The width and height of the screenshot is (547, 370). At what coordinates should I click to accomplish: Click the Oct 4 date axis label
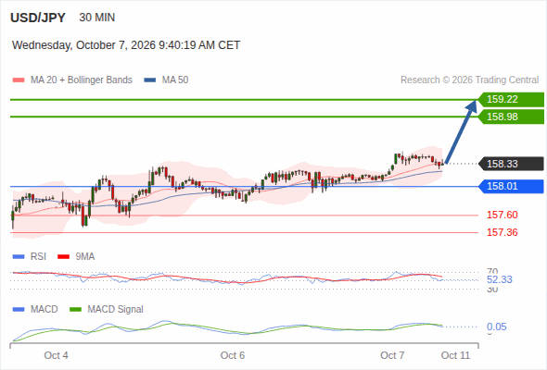coord(57,355)
